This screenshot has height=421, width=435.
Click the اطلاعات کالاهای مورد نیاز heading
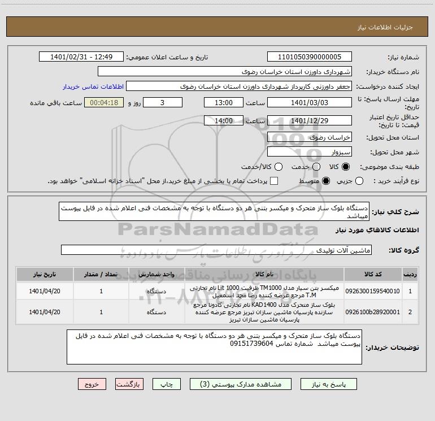377,230
